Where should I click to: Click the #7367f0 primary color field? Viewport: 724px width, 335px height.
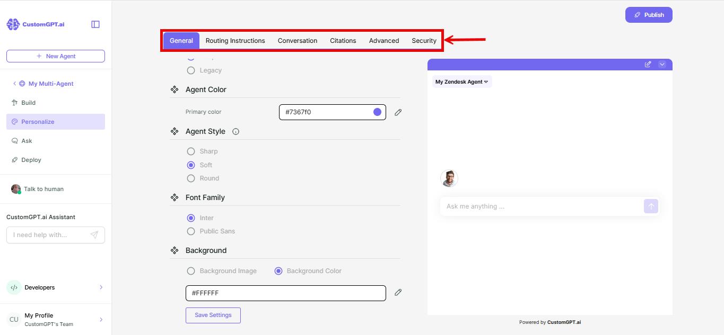[x=333, y=112]
